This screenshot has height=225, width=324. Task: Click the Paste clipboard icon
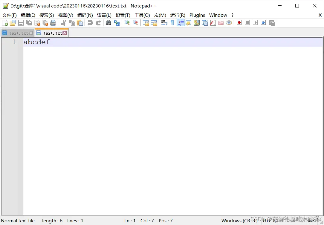click(x=80, y=23)
